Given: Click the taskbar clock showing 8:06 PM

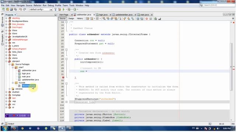Looking at the screenshot, I should pyautogui.click(x=227, y=128).
